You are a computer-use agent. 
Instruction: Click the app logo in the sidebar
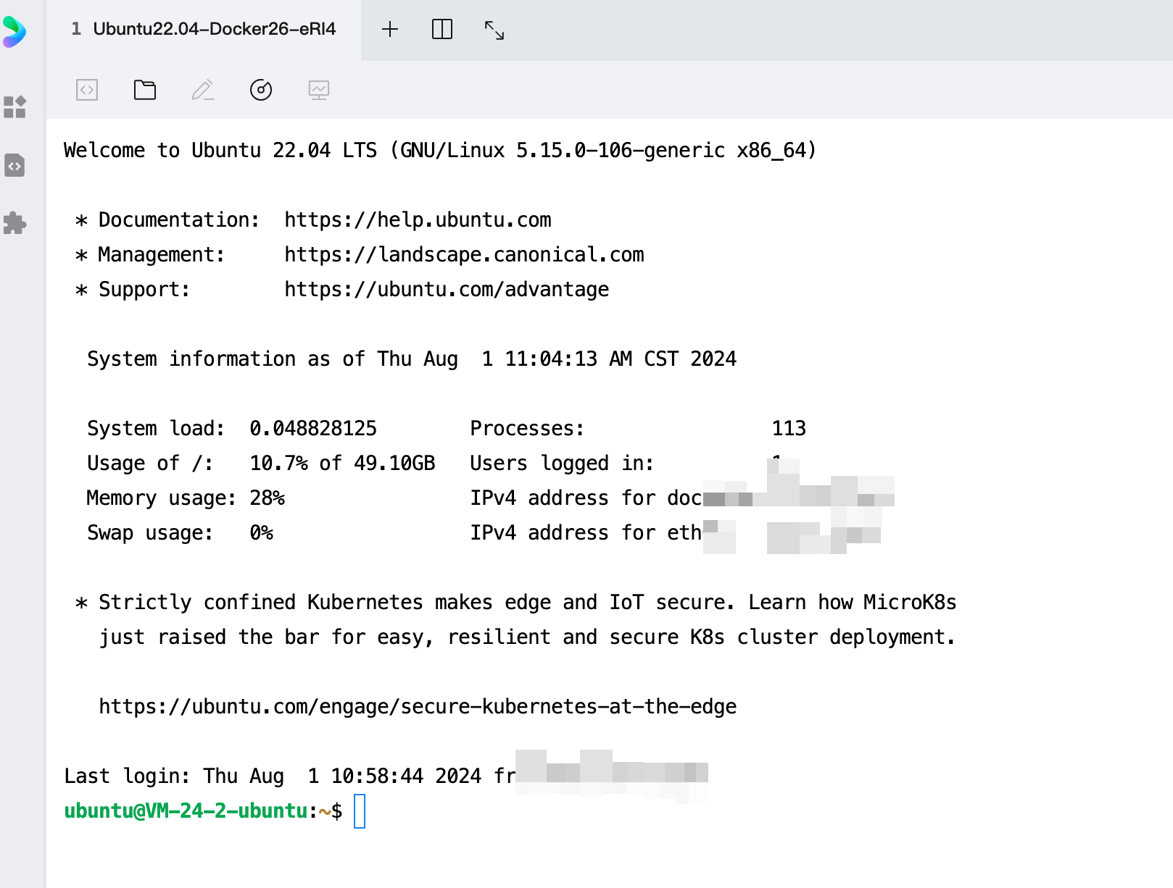pyautogui.click(x=14, y=32)
